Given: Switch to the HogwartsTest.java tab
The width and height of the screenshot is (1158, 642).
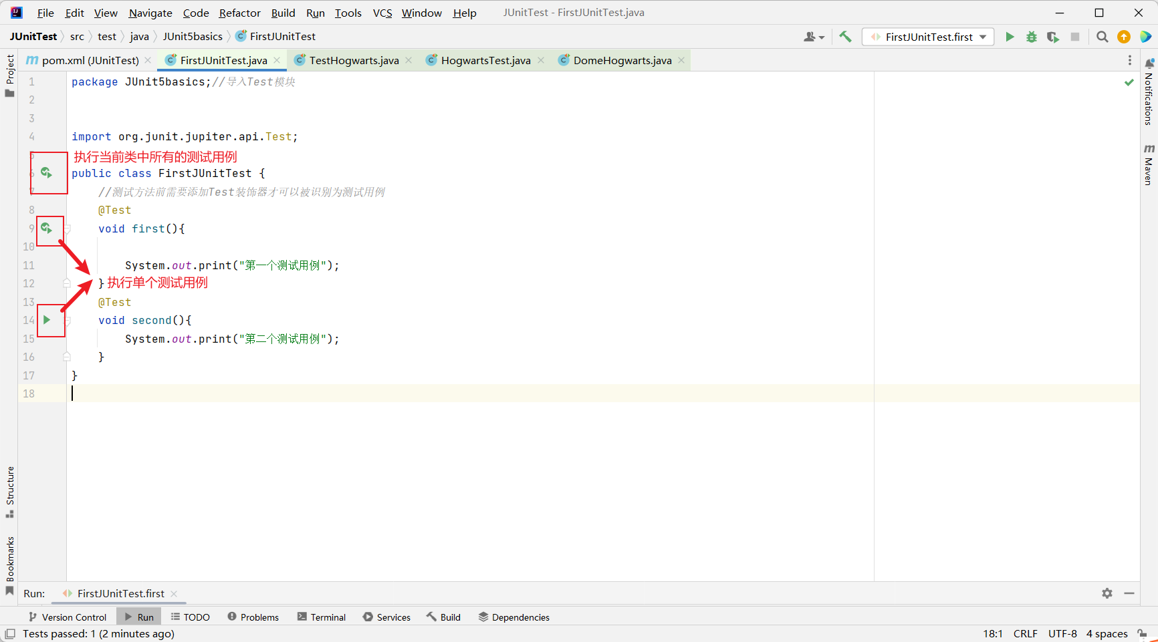Looking at the screenshot, I should coord(485,60).
